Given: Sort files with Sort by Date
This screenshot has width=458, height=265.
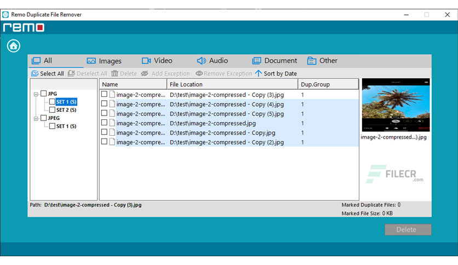Looking at the screenshot, I should (276, 73).
